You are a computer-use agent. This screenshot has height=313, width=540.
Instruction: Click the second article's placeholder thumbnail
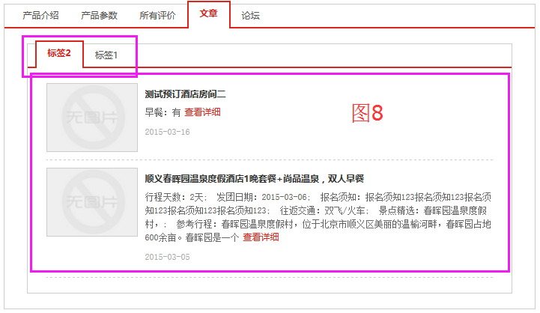92,201
